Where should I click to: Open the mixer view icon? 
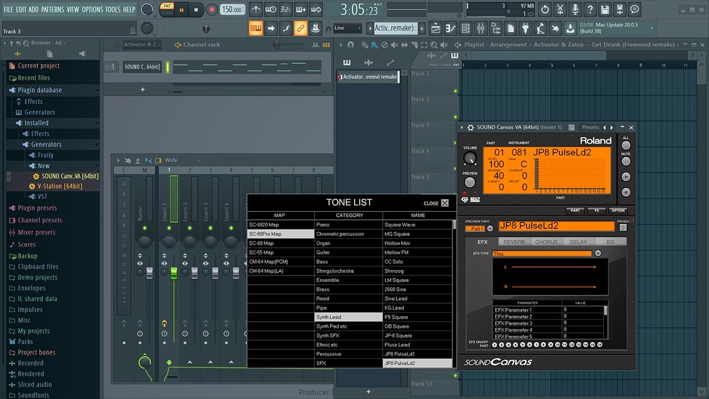[x=480, y=28]
